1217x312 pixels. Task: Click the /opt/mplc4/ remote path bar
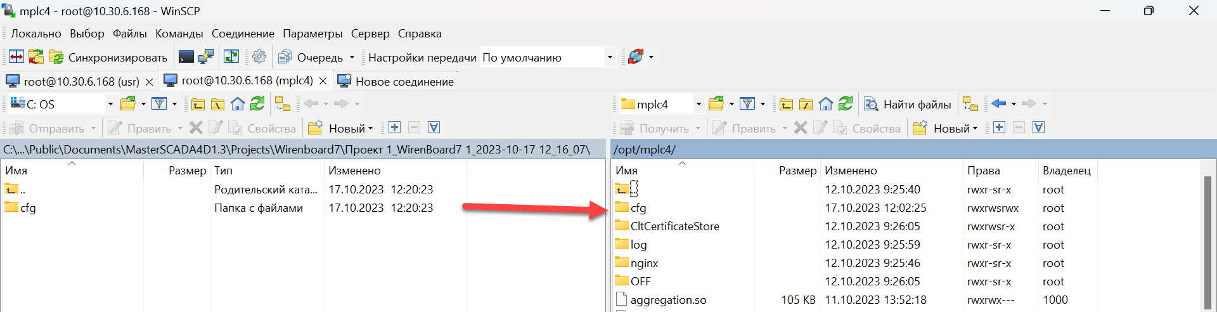point(913,150)
